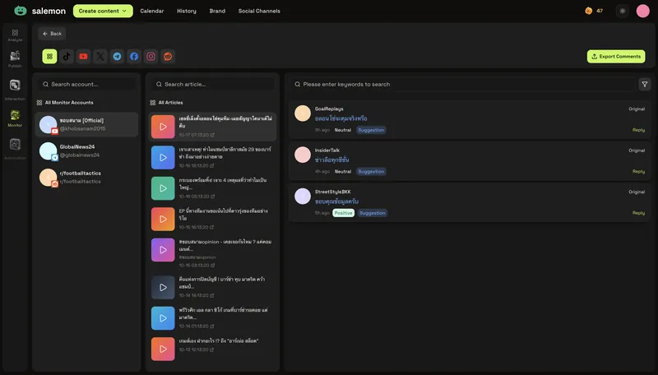Click Suggestion tag on GoalReplays comment
Viewport: 658px width, 375px height.
pyautogui.click(x=371, y=130)
